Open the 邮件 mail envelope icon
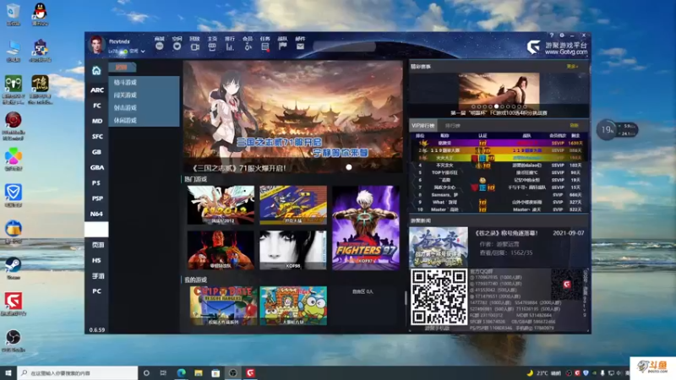Image resolution: width=676 pixels, height=380 pixels. pyautogui.click(x=301, y=46)
